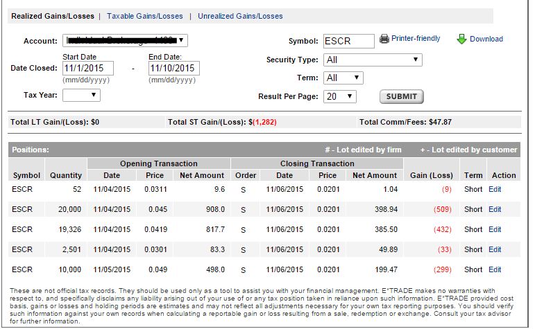Click the Quantity column header
Viewport: 535px width, 329px height.
coord(66,175)
